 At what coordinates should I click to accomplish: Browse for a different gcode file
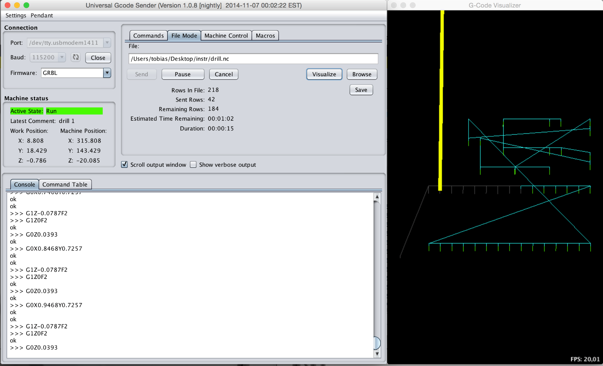click(362, 74)
